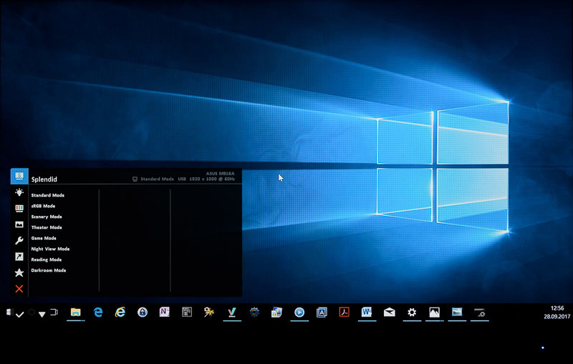Open the Image settings icon in OSD

pyautogui.click(x=19, y=225)
